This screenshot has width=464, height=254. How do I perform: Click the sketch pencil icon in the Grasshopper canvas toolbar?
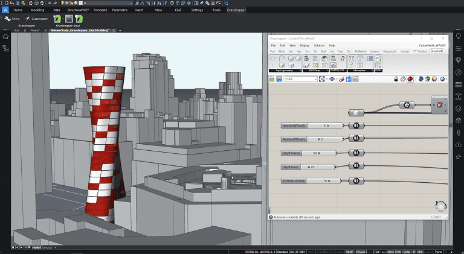tap(341, 79)
